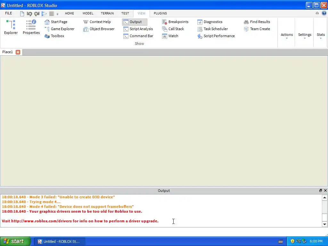
Task: Click the taskbar clock showing 6:00 PM
Action: (x=316, y=242)
